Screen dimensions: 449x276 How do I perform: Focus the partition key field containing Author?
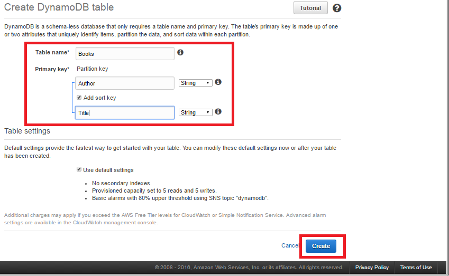(125, 83)
